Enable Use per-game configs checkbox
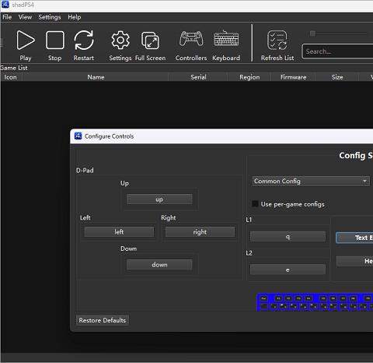This screenshot has height=363, width=373. click(x=255, y=204)
